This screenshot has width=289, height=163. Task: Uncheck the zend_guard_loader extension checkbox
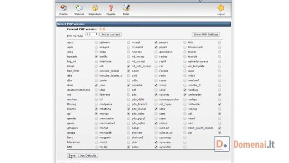220,128
